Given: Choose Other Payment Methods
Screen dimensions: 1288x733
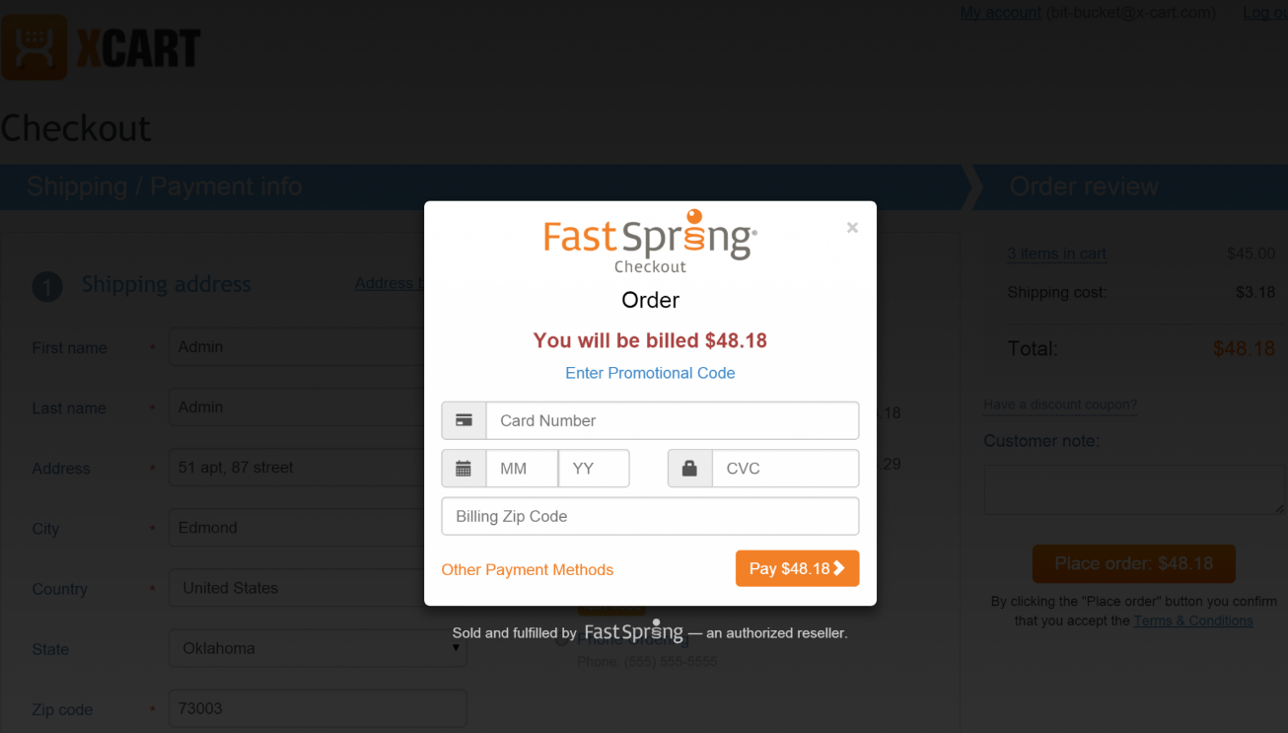Looking at the screenshot, I should coord(528,569).
